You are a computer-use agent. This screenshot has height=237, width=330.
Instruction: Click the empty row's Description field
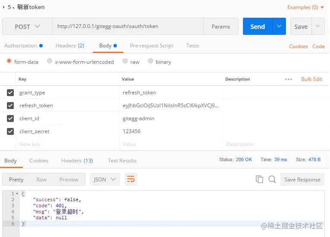[275, 144]
